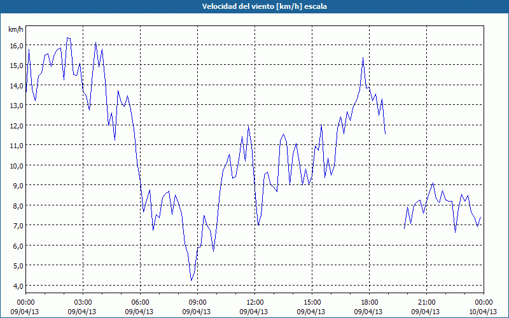Click the highest wind peak above 16,0
509x318 pixels.
click(68, 38)
